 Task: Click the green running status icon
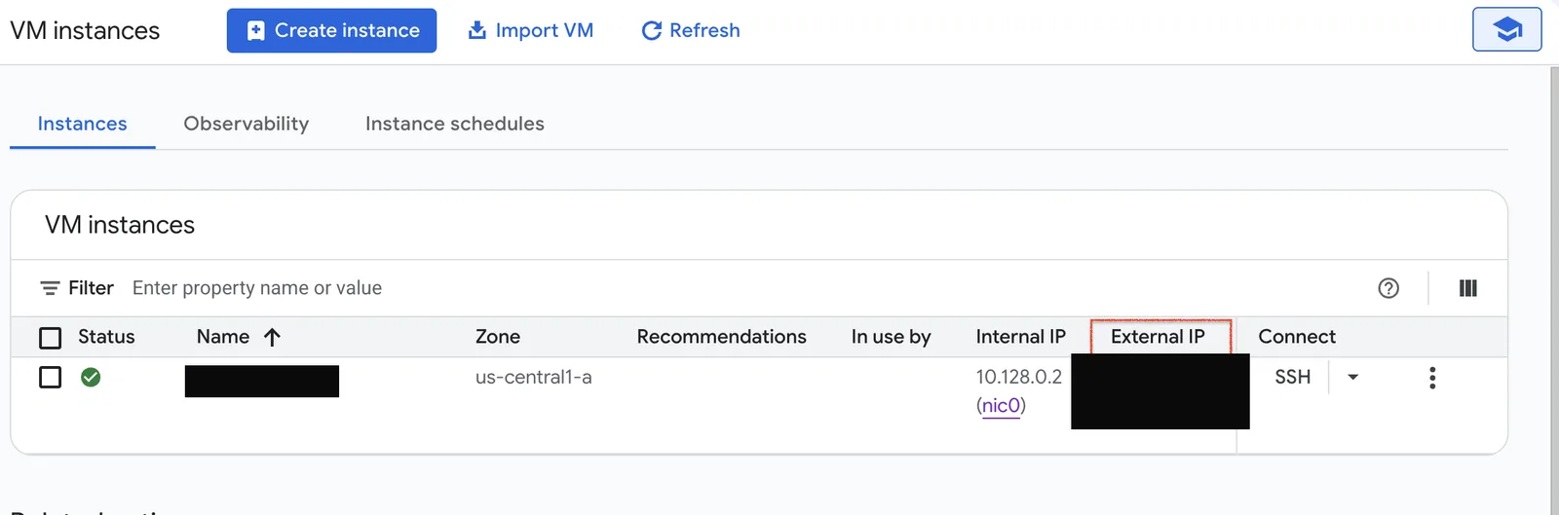point(91,377)
